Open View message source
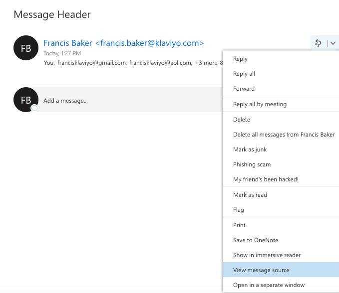 [x=261, y=270]
